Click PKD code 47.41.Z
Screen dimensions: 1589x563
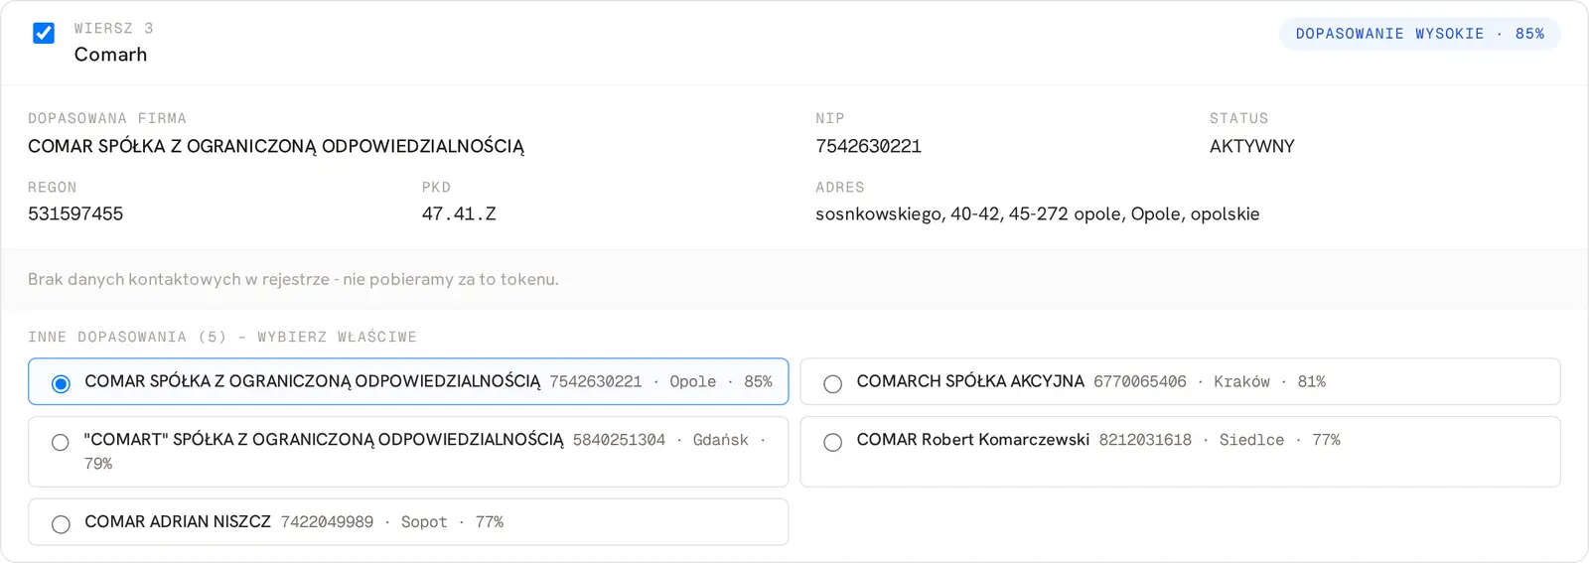click(459, 213)
